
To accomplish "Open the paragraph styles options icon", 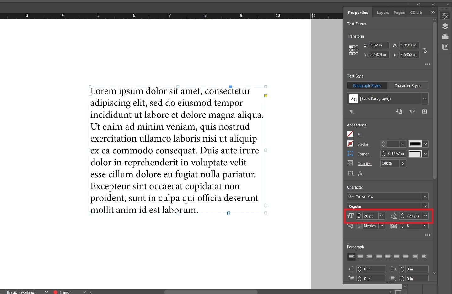I will 352,112.
